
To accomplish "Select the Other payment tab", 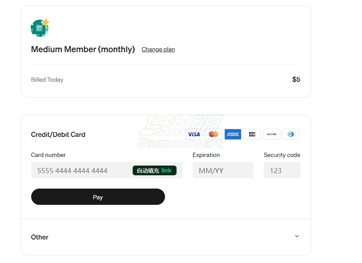I will click(x=40, y=237).
